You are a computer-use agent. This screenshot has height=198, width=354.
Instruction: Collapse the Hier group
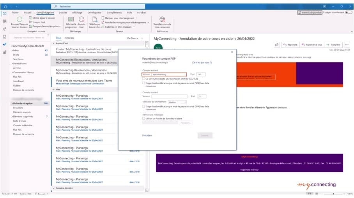[x=53, y=89]
